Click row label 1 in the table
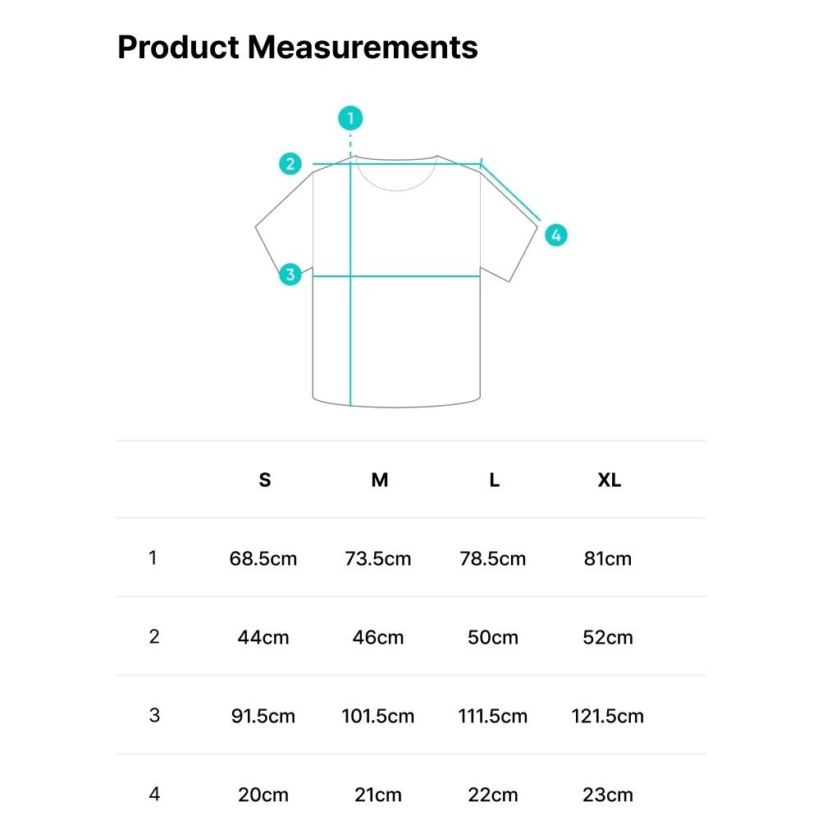The height and width of the screenshot is (829, 836). click(153, 558)
